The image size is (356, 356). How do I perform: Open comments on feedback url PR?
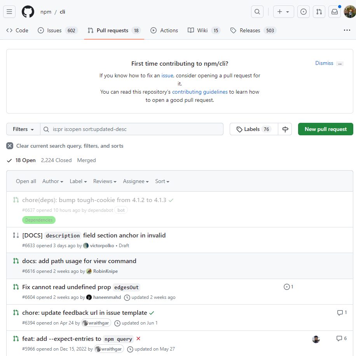[x=342, y=312]
